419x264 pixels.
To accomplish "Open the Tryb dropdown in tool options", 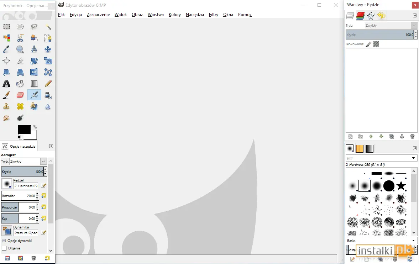I will pyautogui.click(x=28, y=162).
